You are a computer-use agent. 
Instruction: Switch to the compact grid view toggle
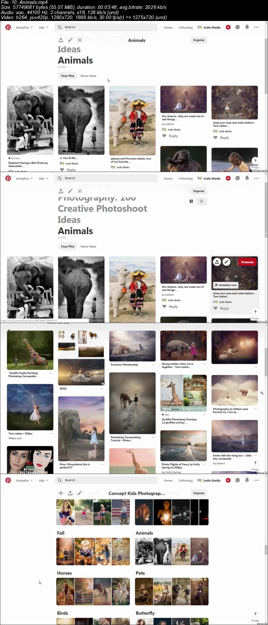(x=202, y=201)
